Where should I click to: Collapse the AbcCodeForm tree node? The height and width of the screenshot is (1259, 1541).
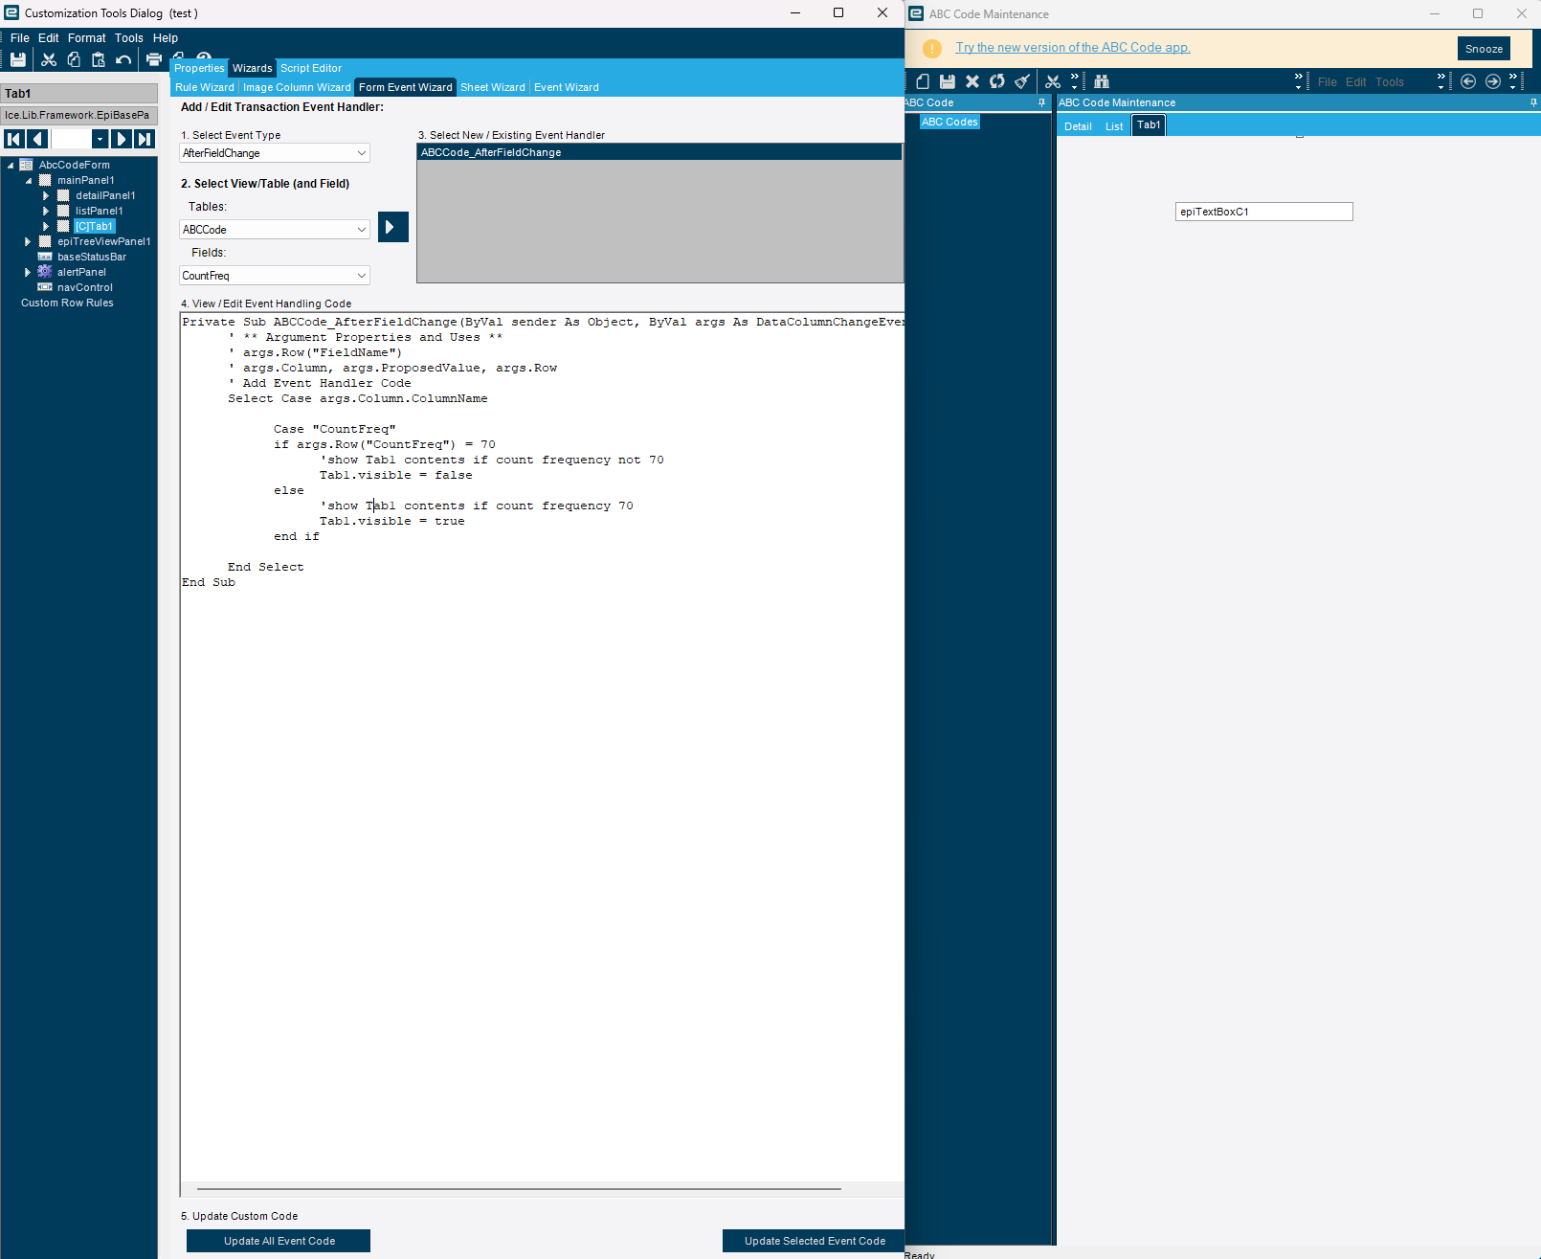pyautogui.click(x=11, y=165)
